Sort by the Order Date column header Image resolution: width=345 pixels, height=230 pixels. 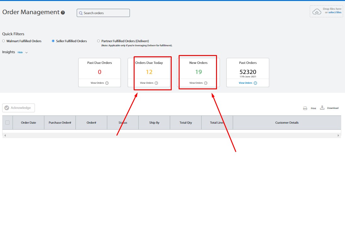coord(28,123)
